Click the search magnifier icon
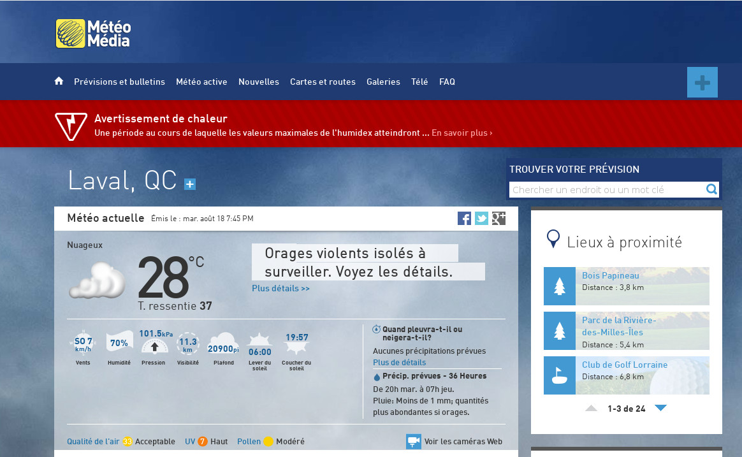 click(711, 189)
